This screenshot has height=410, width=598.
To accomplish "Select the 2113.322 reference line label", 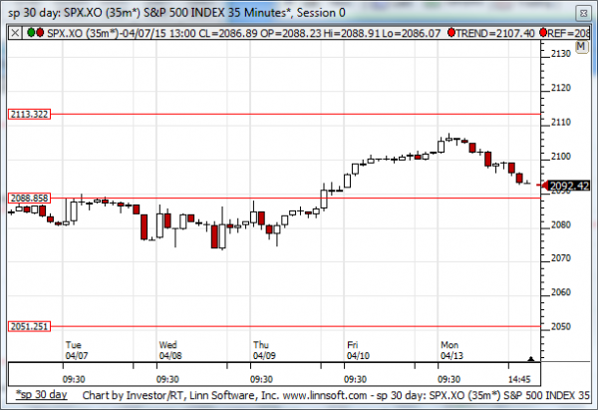I will point(28,114).
